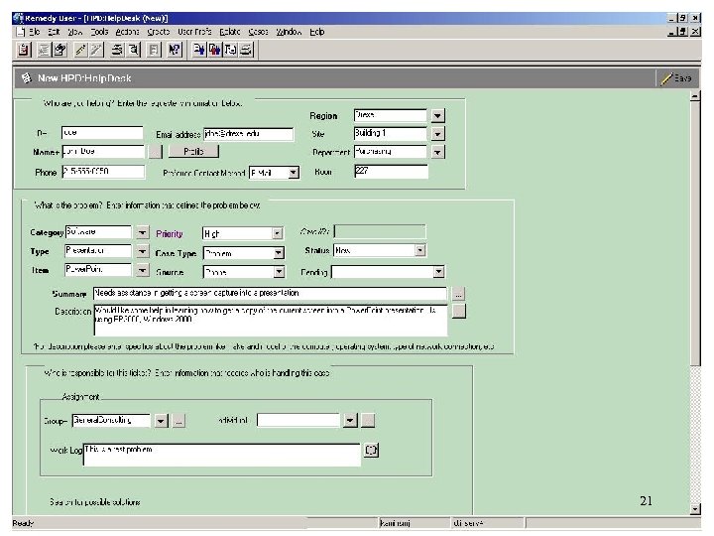Open the File menu
The height and width of the screenshot is (536, 714).
pyautogui.click(x=34, y=32)
